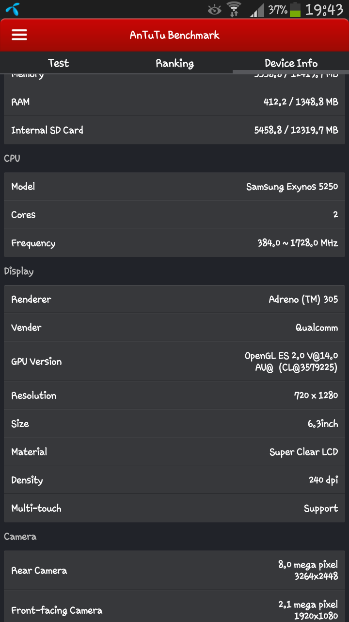Tap the Rear Camera row

point(174,570)
